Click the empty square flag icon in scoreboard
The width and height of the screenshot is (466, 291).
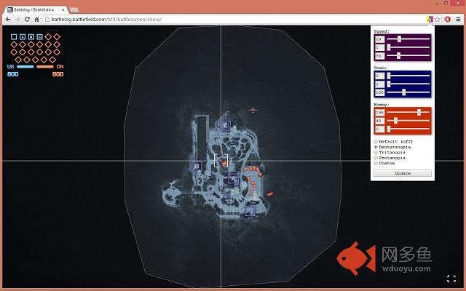[x=14, y=37]
